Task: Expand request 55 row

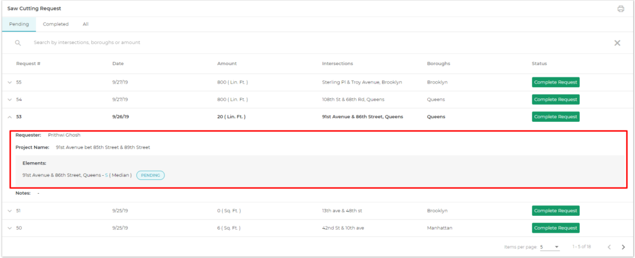Action: pos(9,82)
